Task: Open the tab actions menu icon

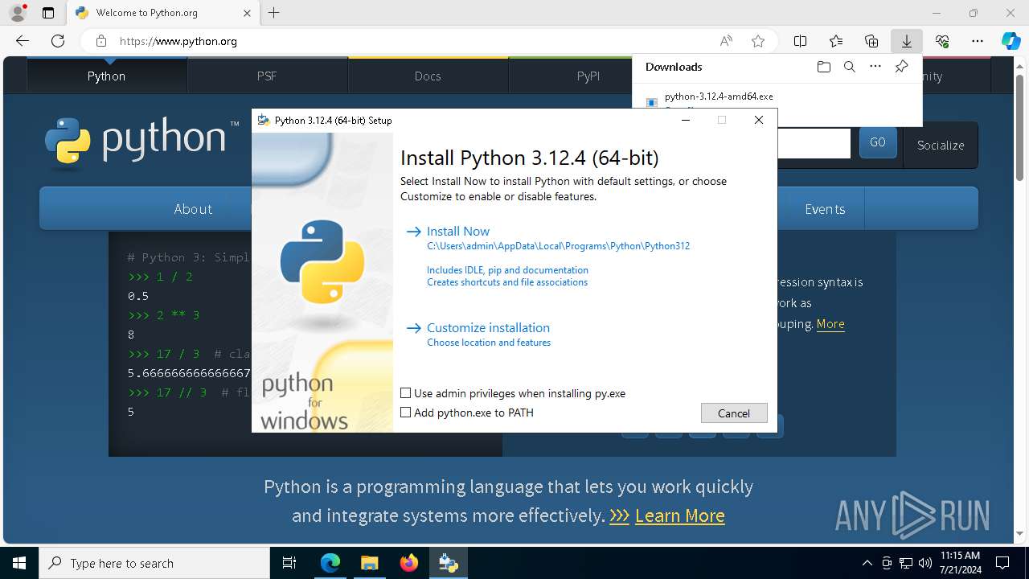Action: point(48,13)
